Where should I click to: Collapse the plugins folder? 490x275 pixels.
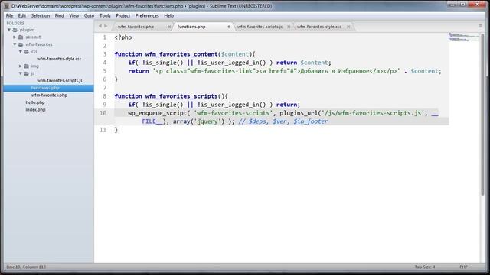(9, 30)
